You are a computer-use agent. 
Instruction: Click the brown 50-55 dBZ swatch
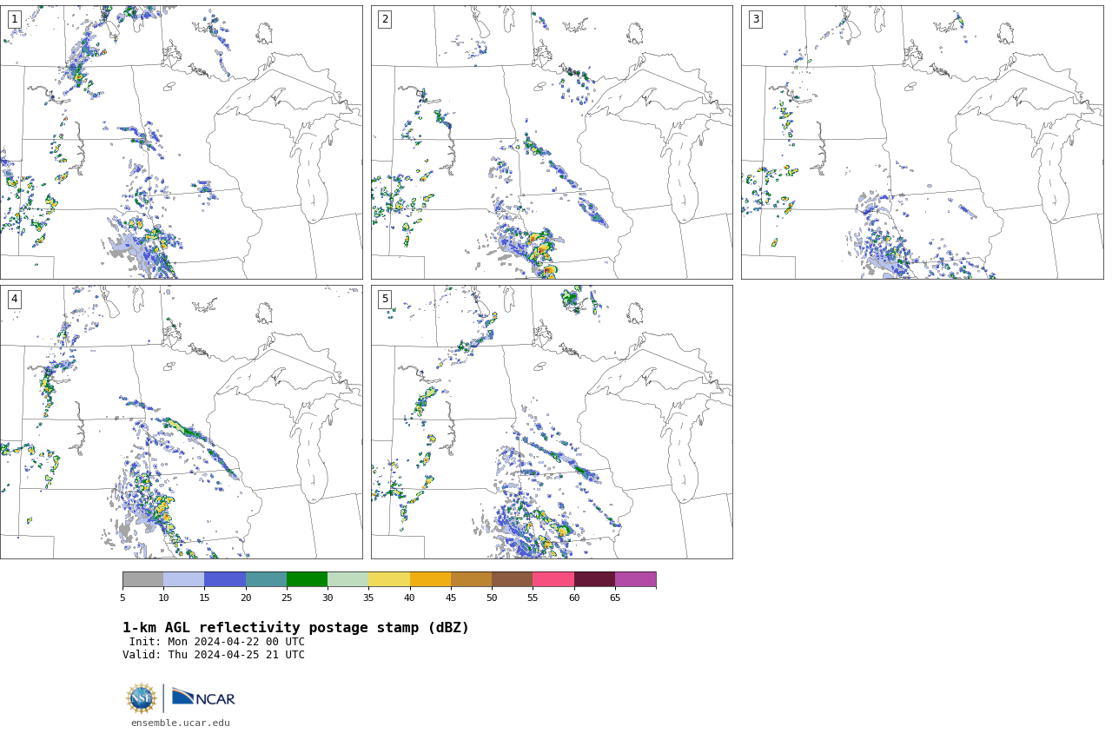pos(512,579)
